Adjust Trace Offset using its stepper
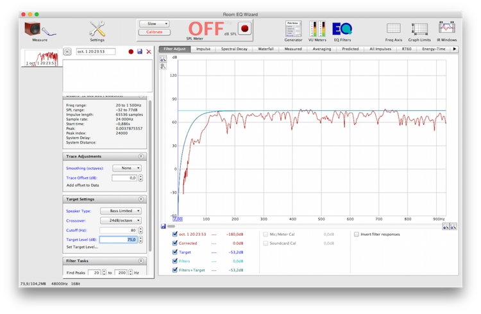The width and height of the screenshot is (481, 314). [141, 178]
